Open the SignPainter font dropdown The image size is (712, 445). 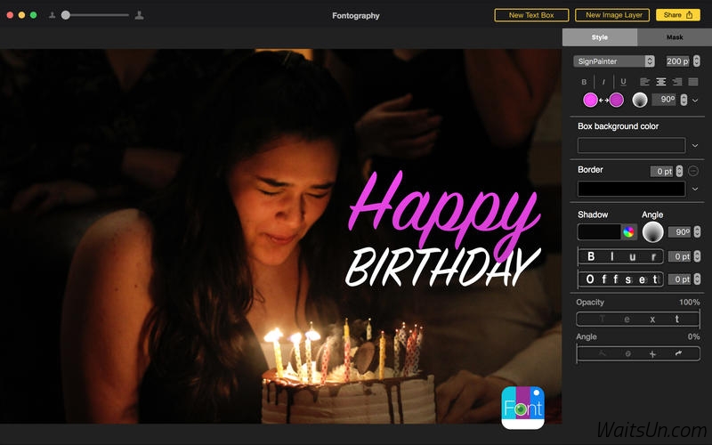tap(615, 61)
